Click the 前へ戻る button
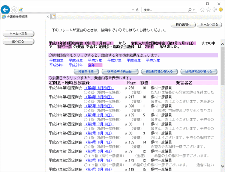This screenshot has height=172, width=225. 18,42
